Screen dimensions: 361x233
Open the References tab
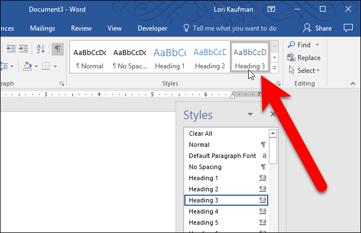7,28
